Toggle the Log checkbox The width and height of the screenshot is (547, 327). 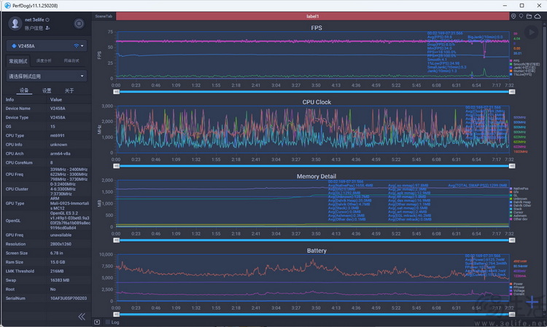click(x=107, y=321)
